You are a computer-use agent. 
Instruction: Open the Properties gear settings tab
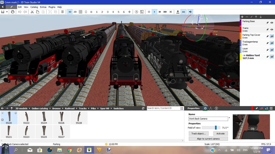[205, 108]
